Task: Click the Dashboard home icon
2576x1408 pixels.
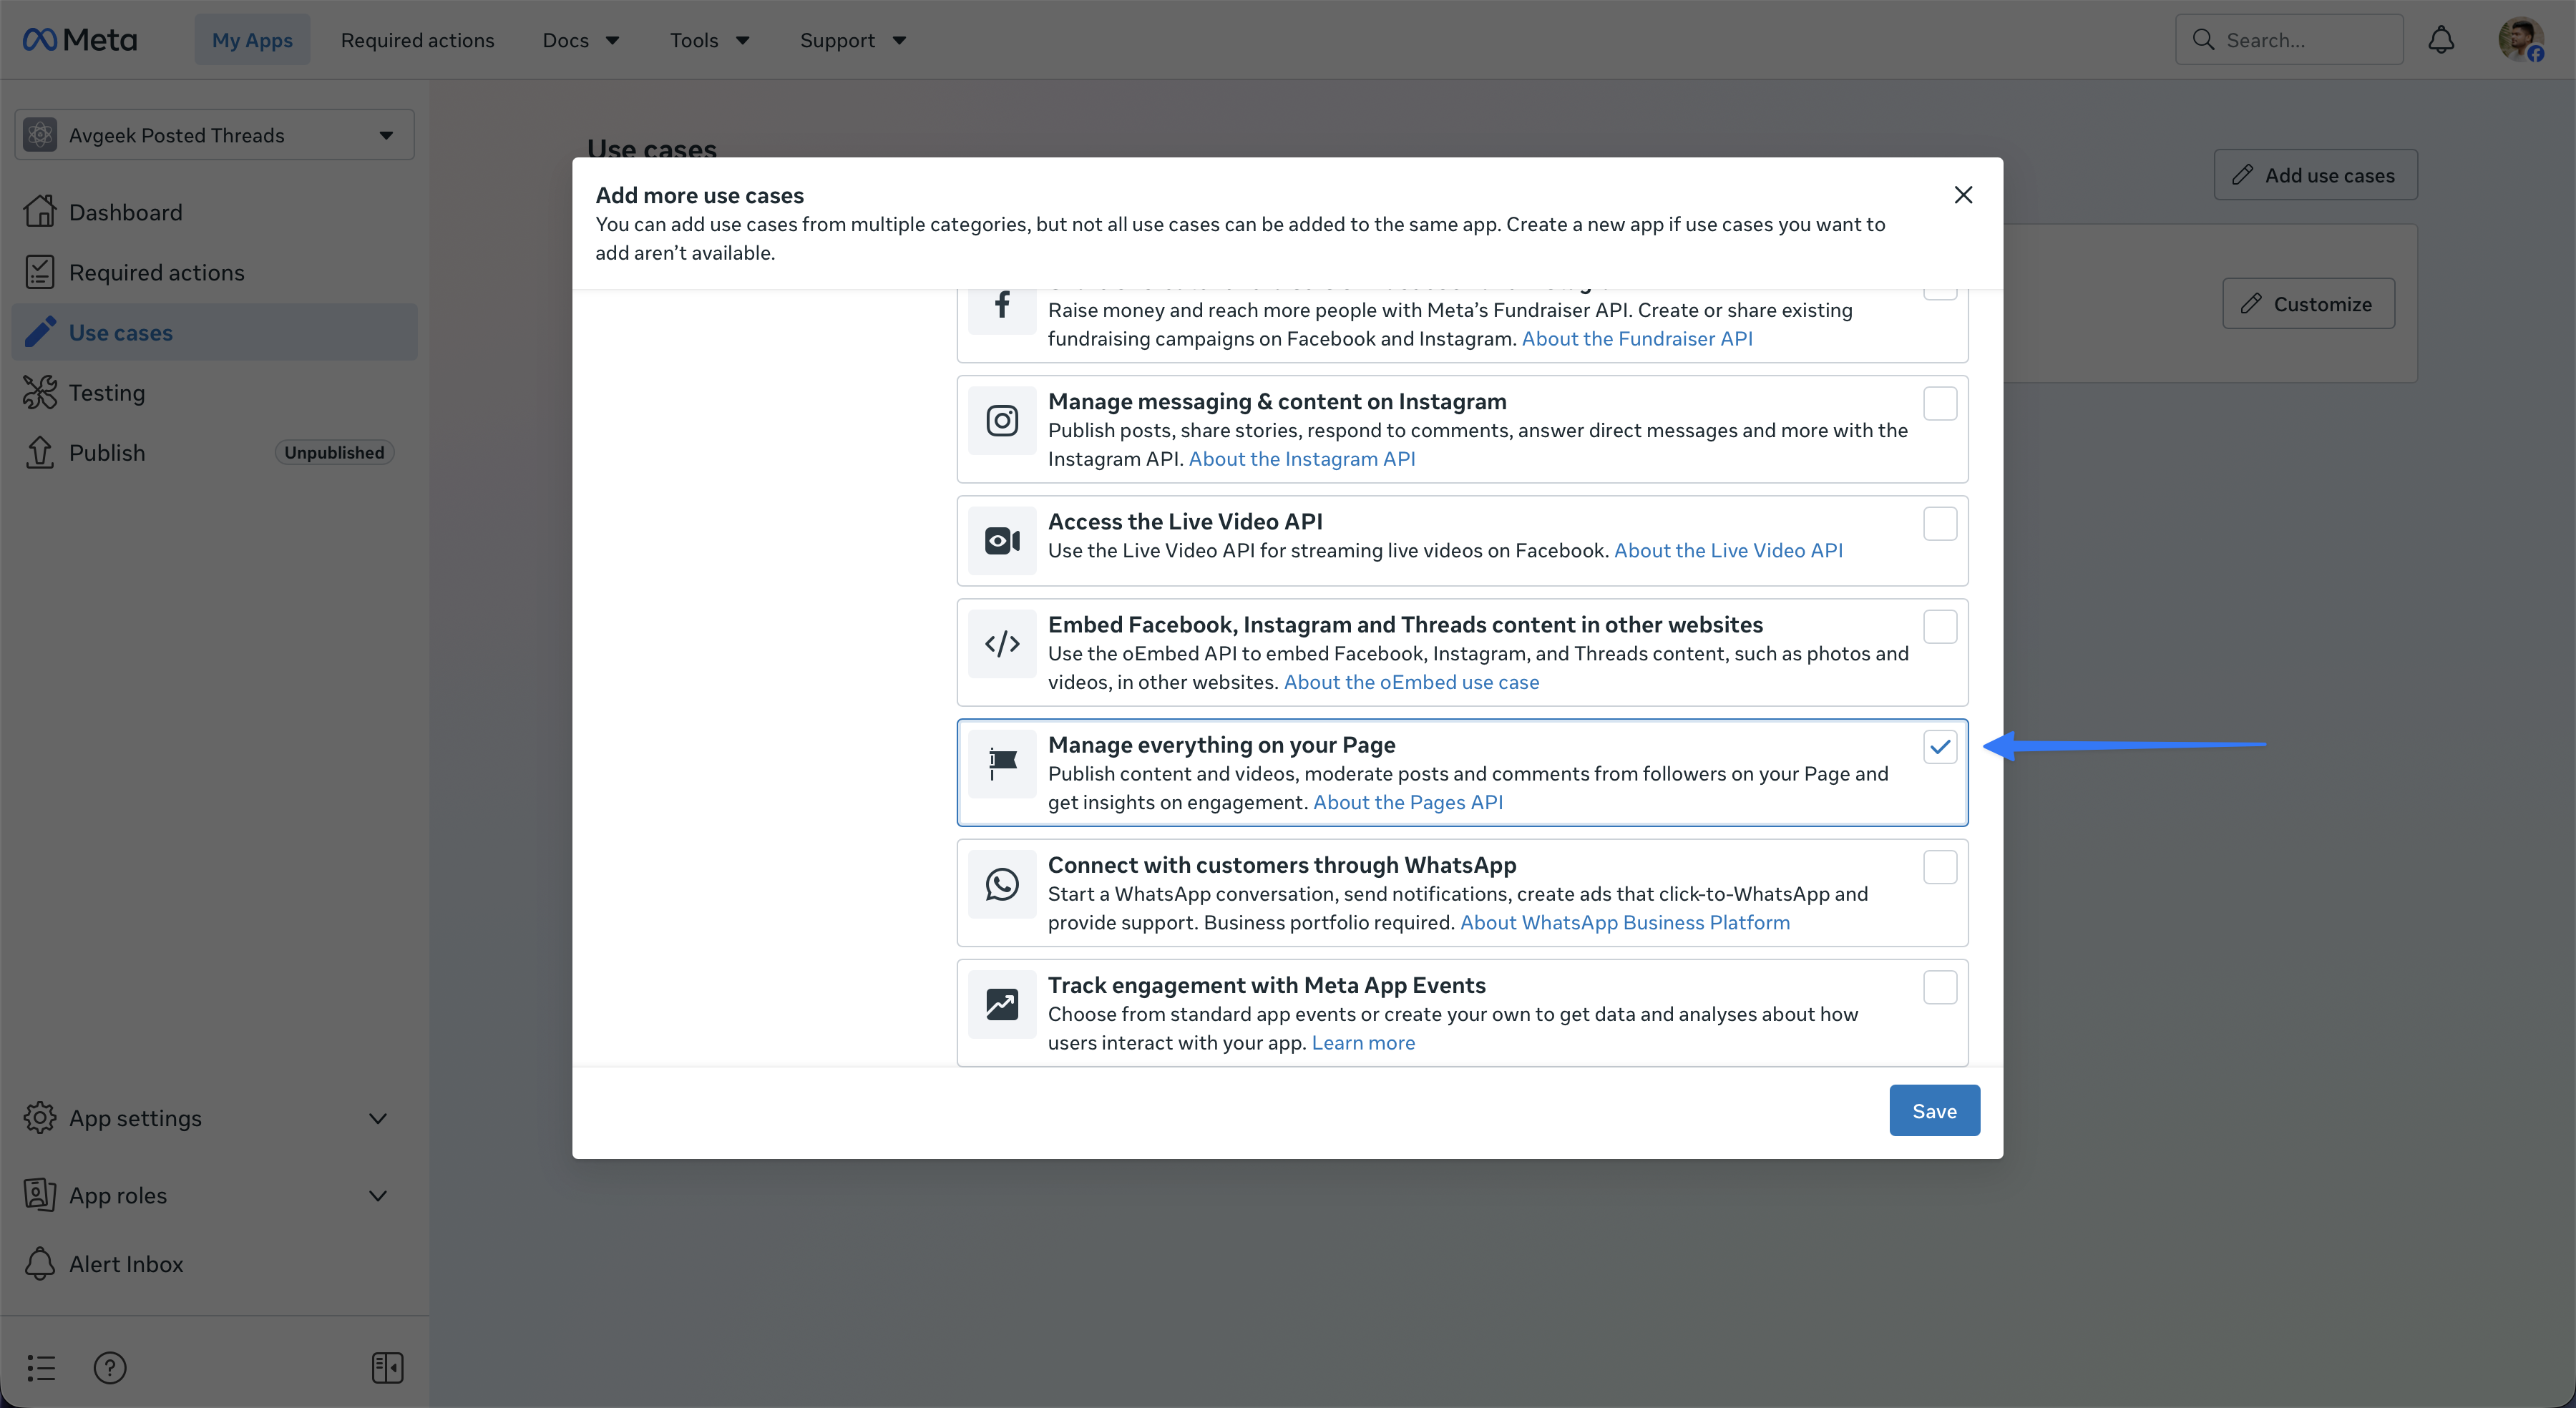Action: [40, 212]
